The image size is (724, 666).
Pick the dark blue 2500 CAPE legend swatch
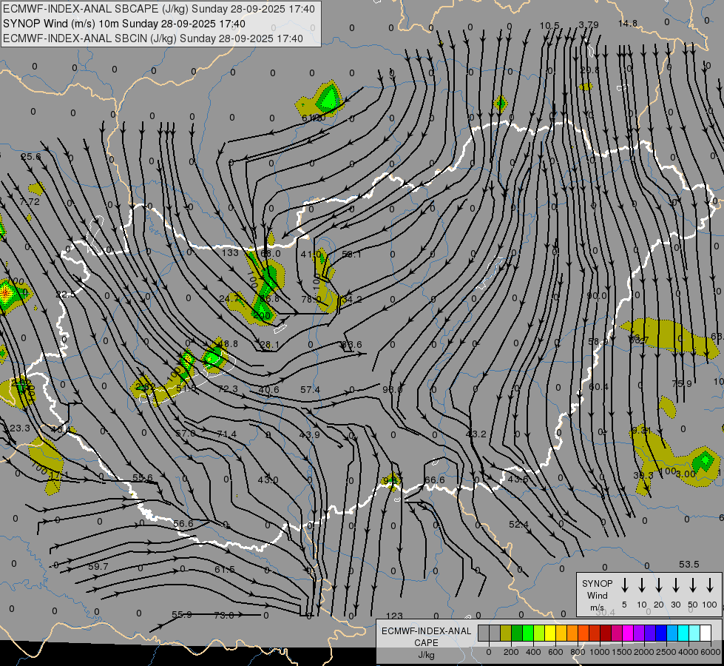[x=660, y=633]
